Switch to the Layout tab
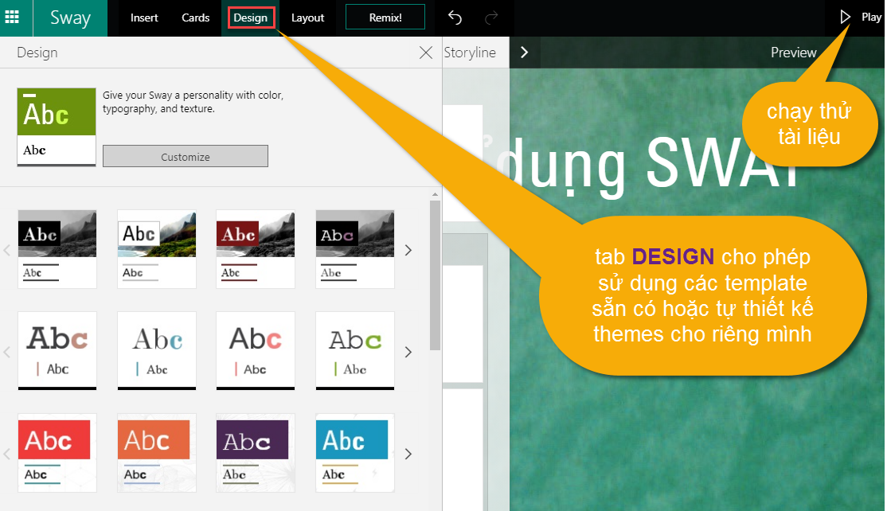 tap(307, 18)
